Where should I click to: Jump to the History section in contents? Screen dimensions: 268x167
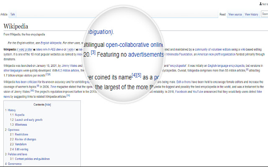coord(12,110)
